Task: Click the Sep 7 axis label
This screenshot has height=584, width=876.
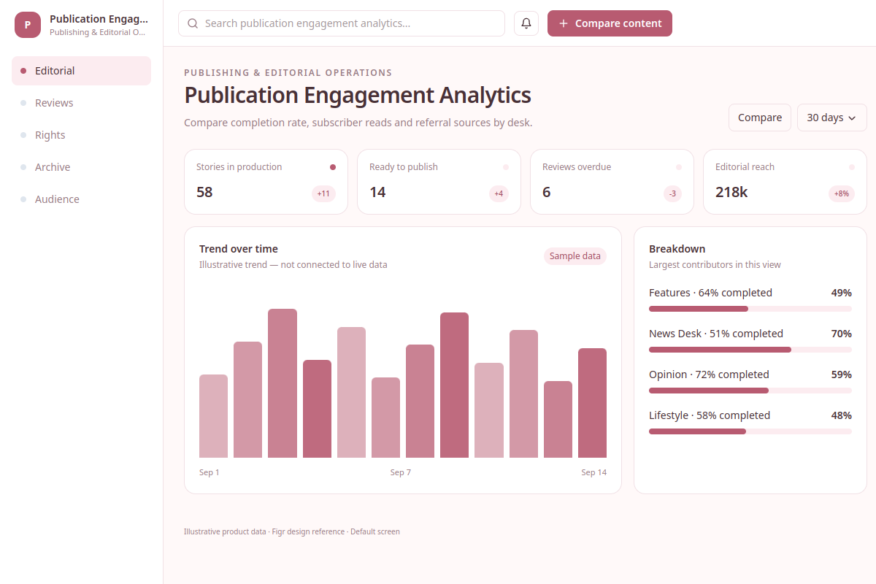Action: pos(401,472)
